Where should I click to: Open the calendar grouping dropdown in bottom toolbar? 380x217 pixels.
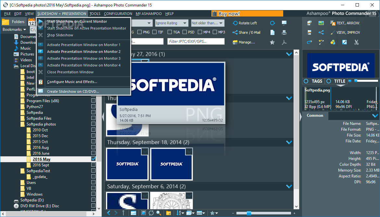point(201,213)
